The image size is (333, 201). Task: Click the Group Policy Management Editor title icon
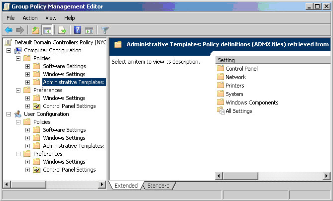(6, 6)
